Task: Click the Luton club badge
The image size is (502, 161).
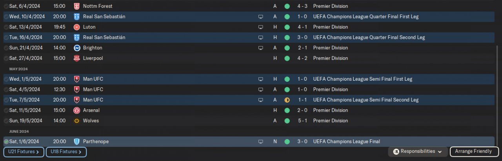Action: 76,27
